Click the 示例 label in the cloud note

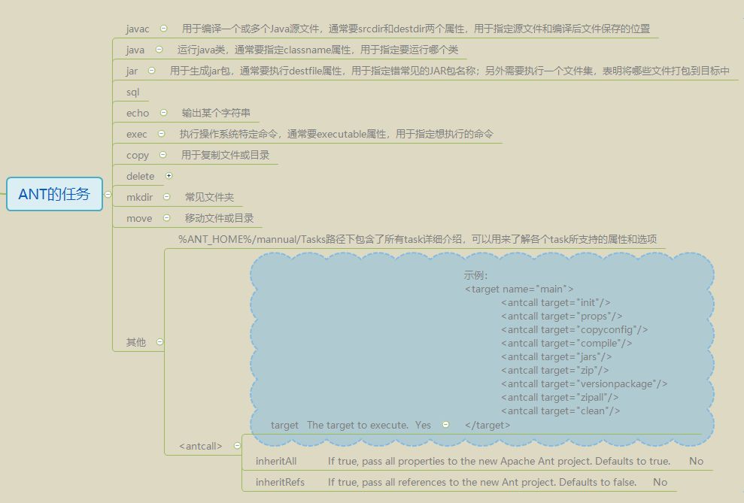coord(476,275)
